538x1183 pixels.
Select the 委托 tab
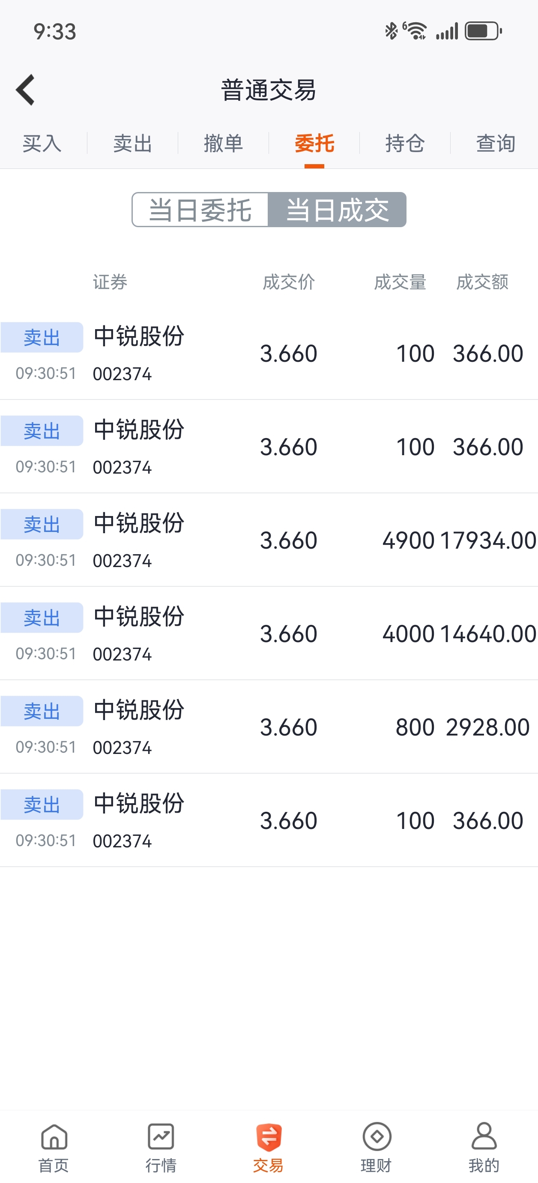point(314,143)
